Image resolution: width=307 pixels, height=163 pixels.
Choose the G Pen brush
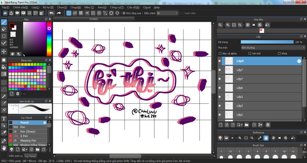click(27, 136)
